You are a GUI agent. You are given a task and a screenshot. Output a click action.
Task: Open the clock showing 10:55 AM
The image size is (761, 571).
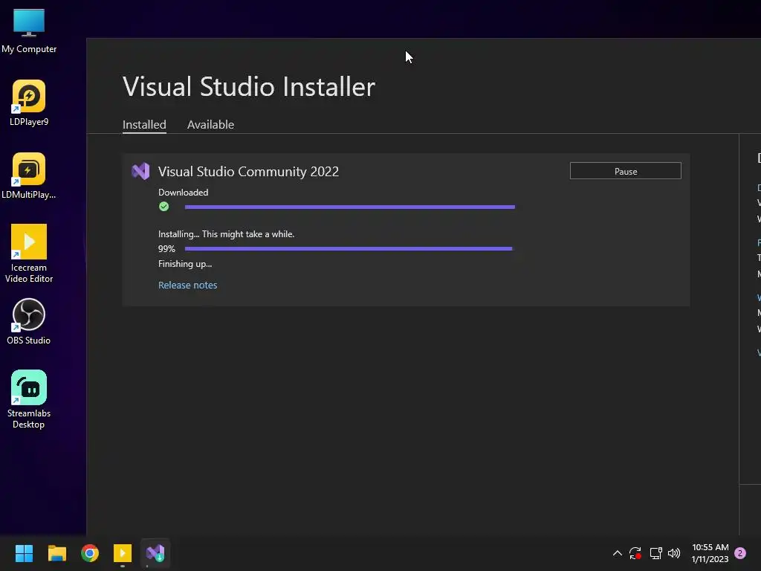(710, 553)
